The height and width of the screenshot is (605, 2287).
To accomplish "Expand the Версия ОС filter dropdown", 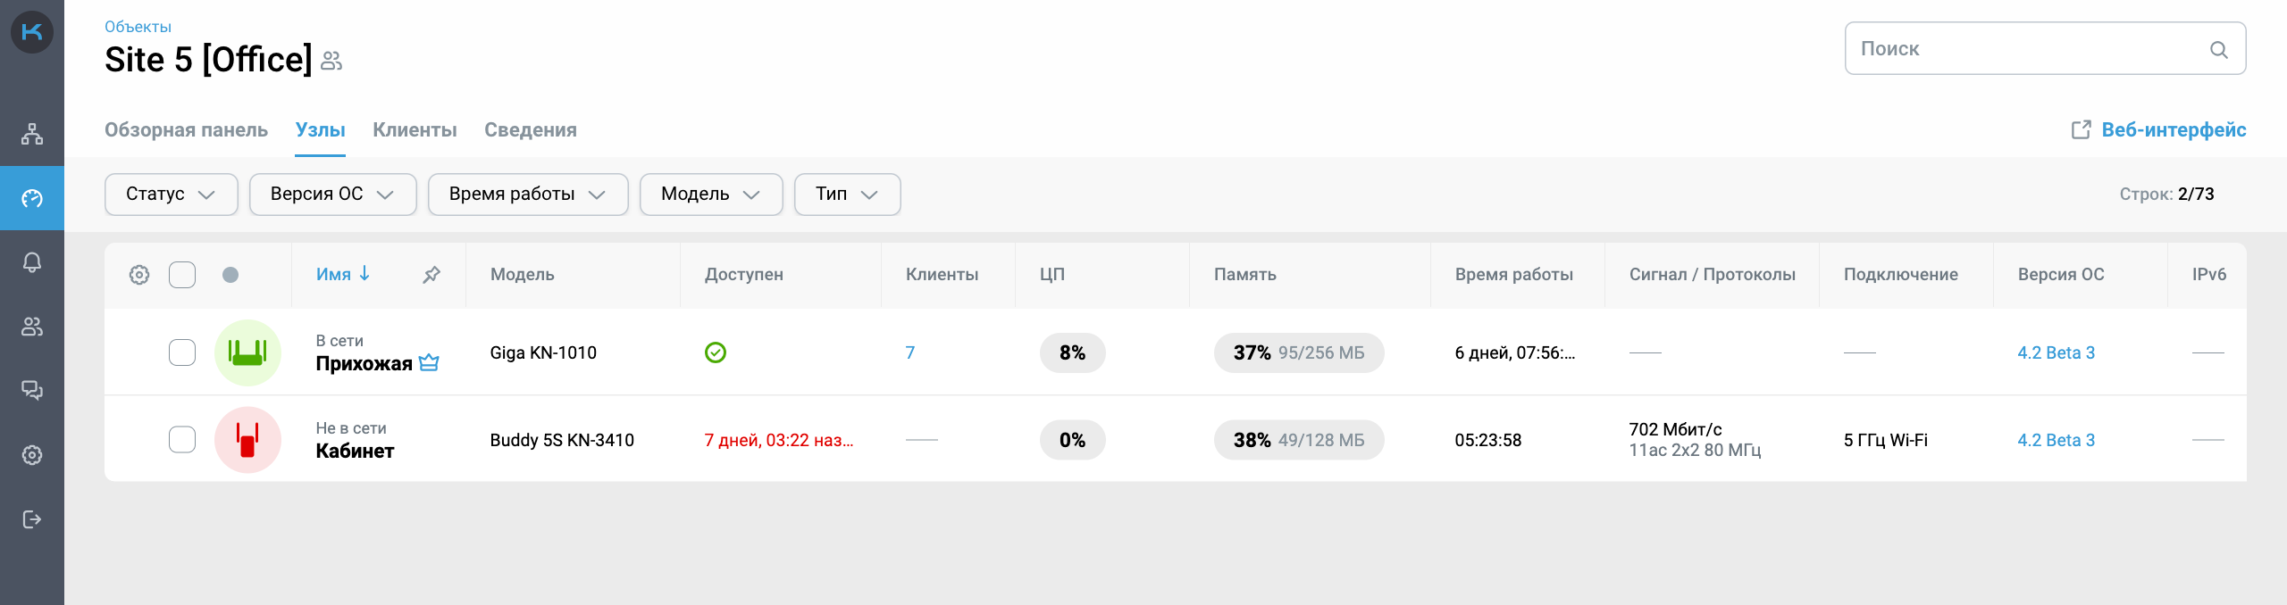I will pos(332,195).
